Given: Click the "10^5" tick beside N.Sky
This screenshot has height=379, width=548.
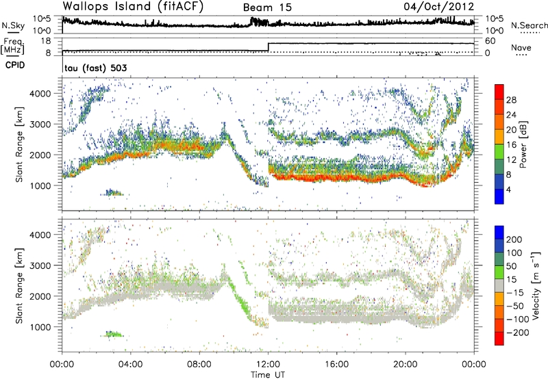Looking at the screenshot, I should 42,18.
